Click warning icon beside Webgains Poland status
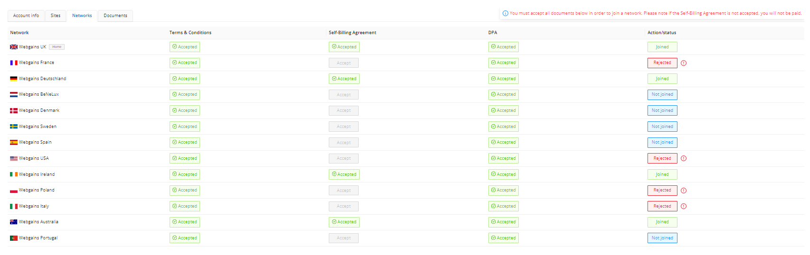The width and height of the screenshot is (810, 255). coord(684,191)
